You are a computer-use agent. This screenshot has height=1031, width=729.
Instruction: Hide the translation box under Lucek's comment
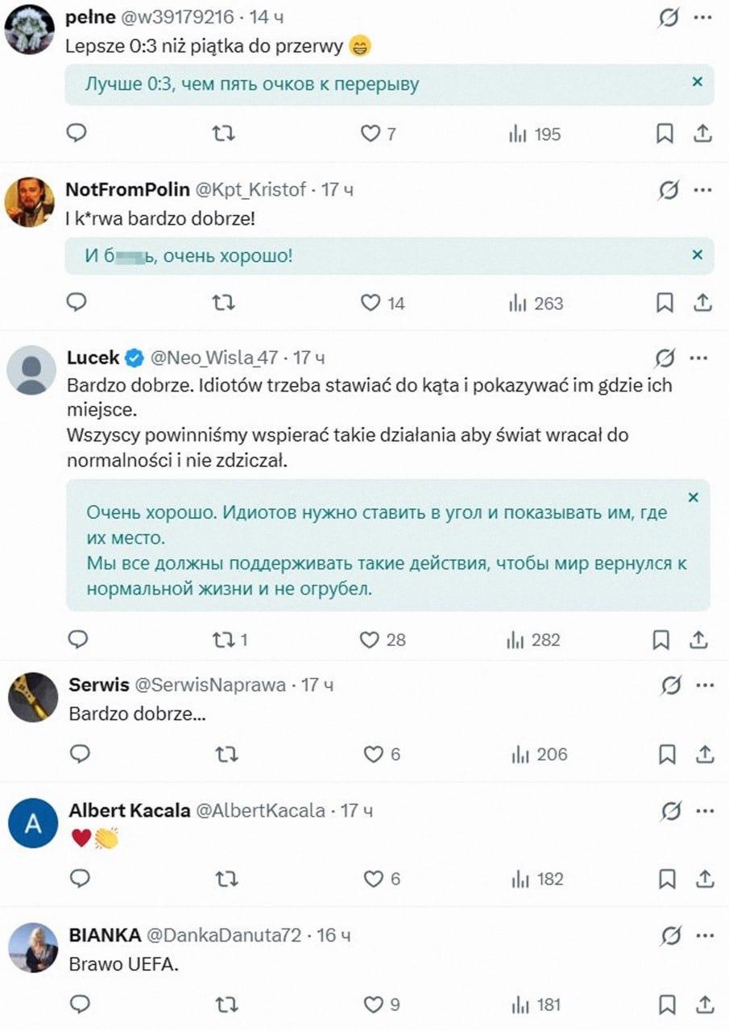pos(693,498)
